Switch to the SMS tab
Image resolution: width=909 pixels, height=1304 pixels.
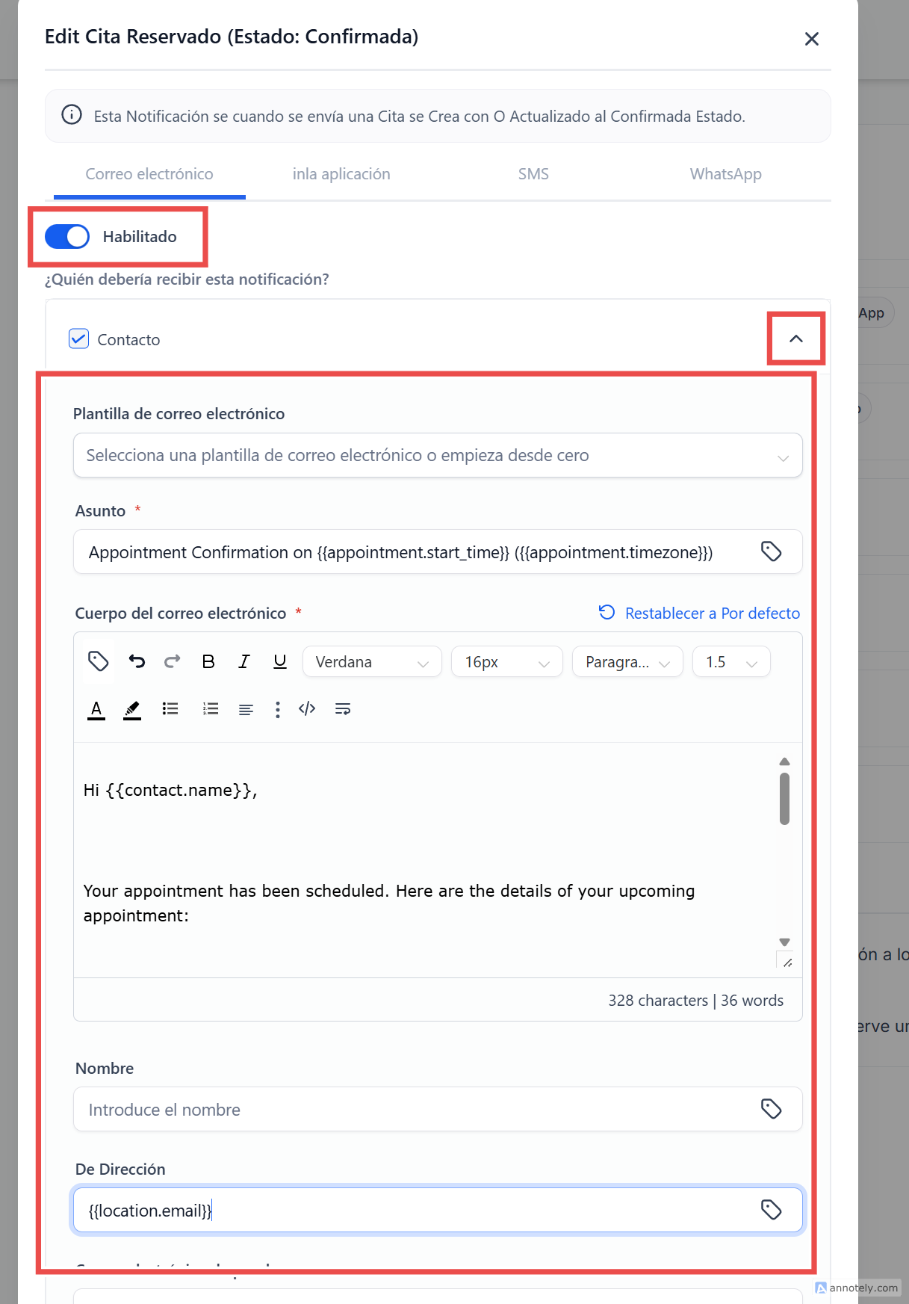click(533, 174)
